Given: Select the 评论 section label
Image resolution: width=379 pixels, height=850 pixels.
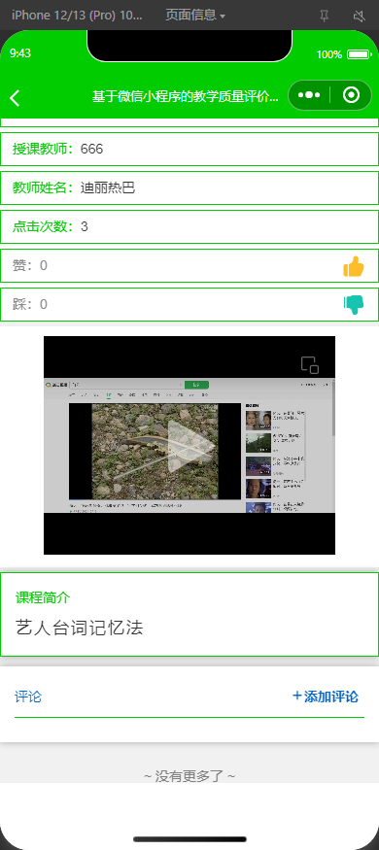Looking at the screenshot, I should (x=28, y=697).
